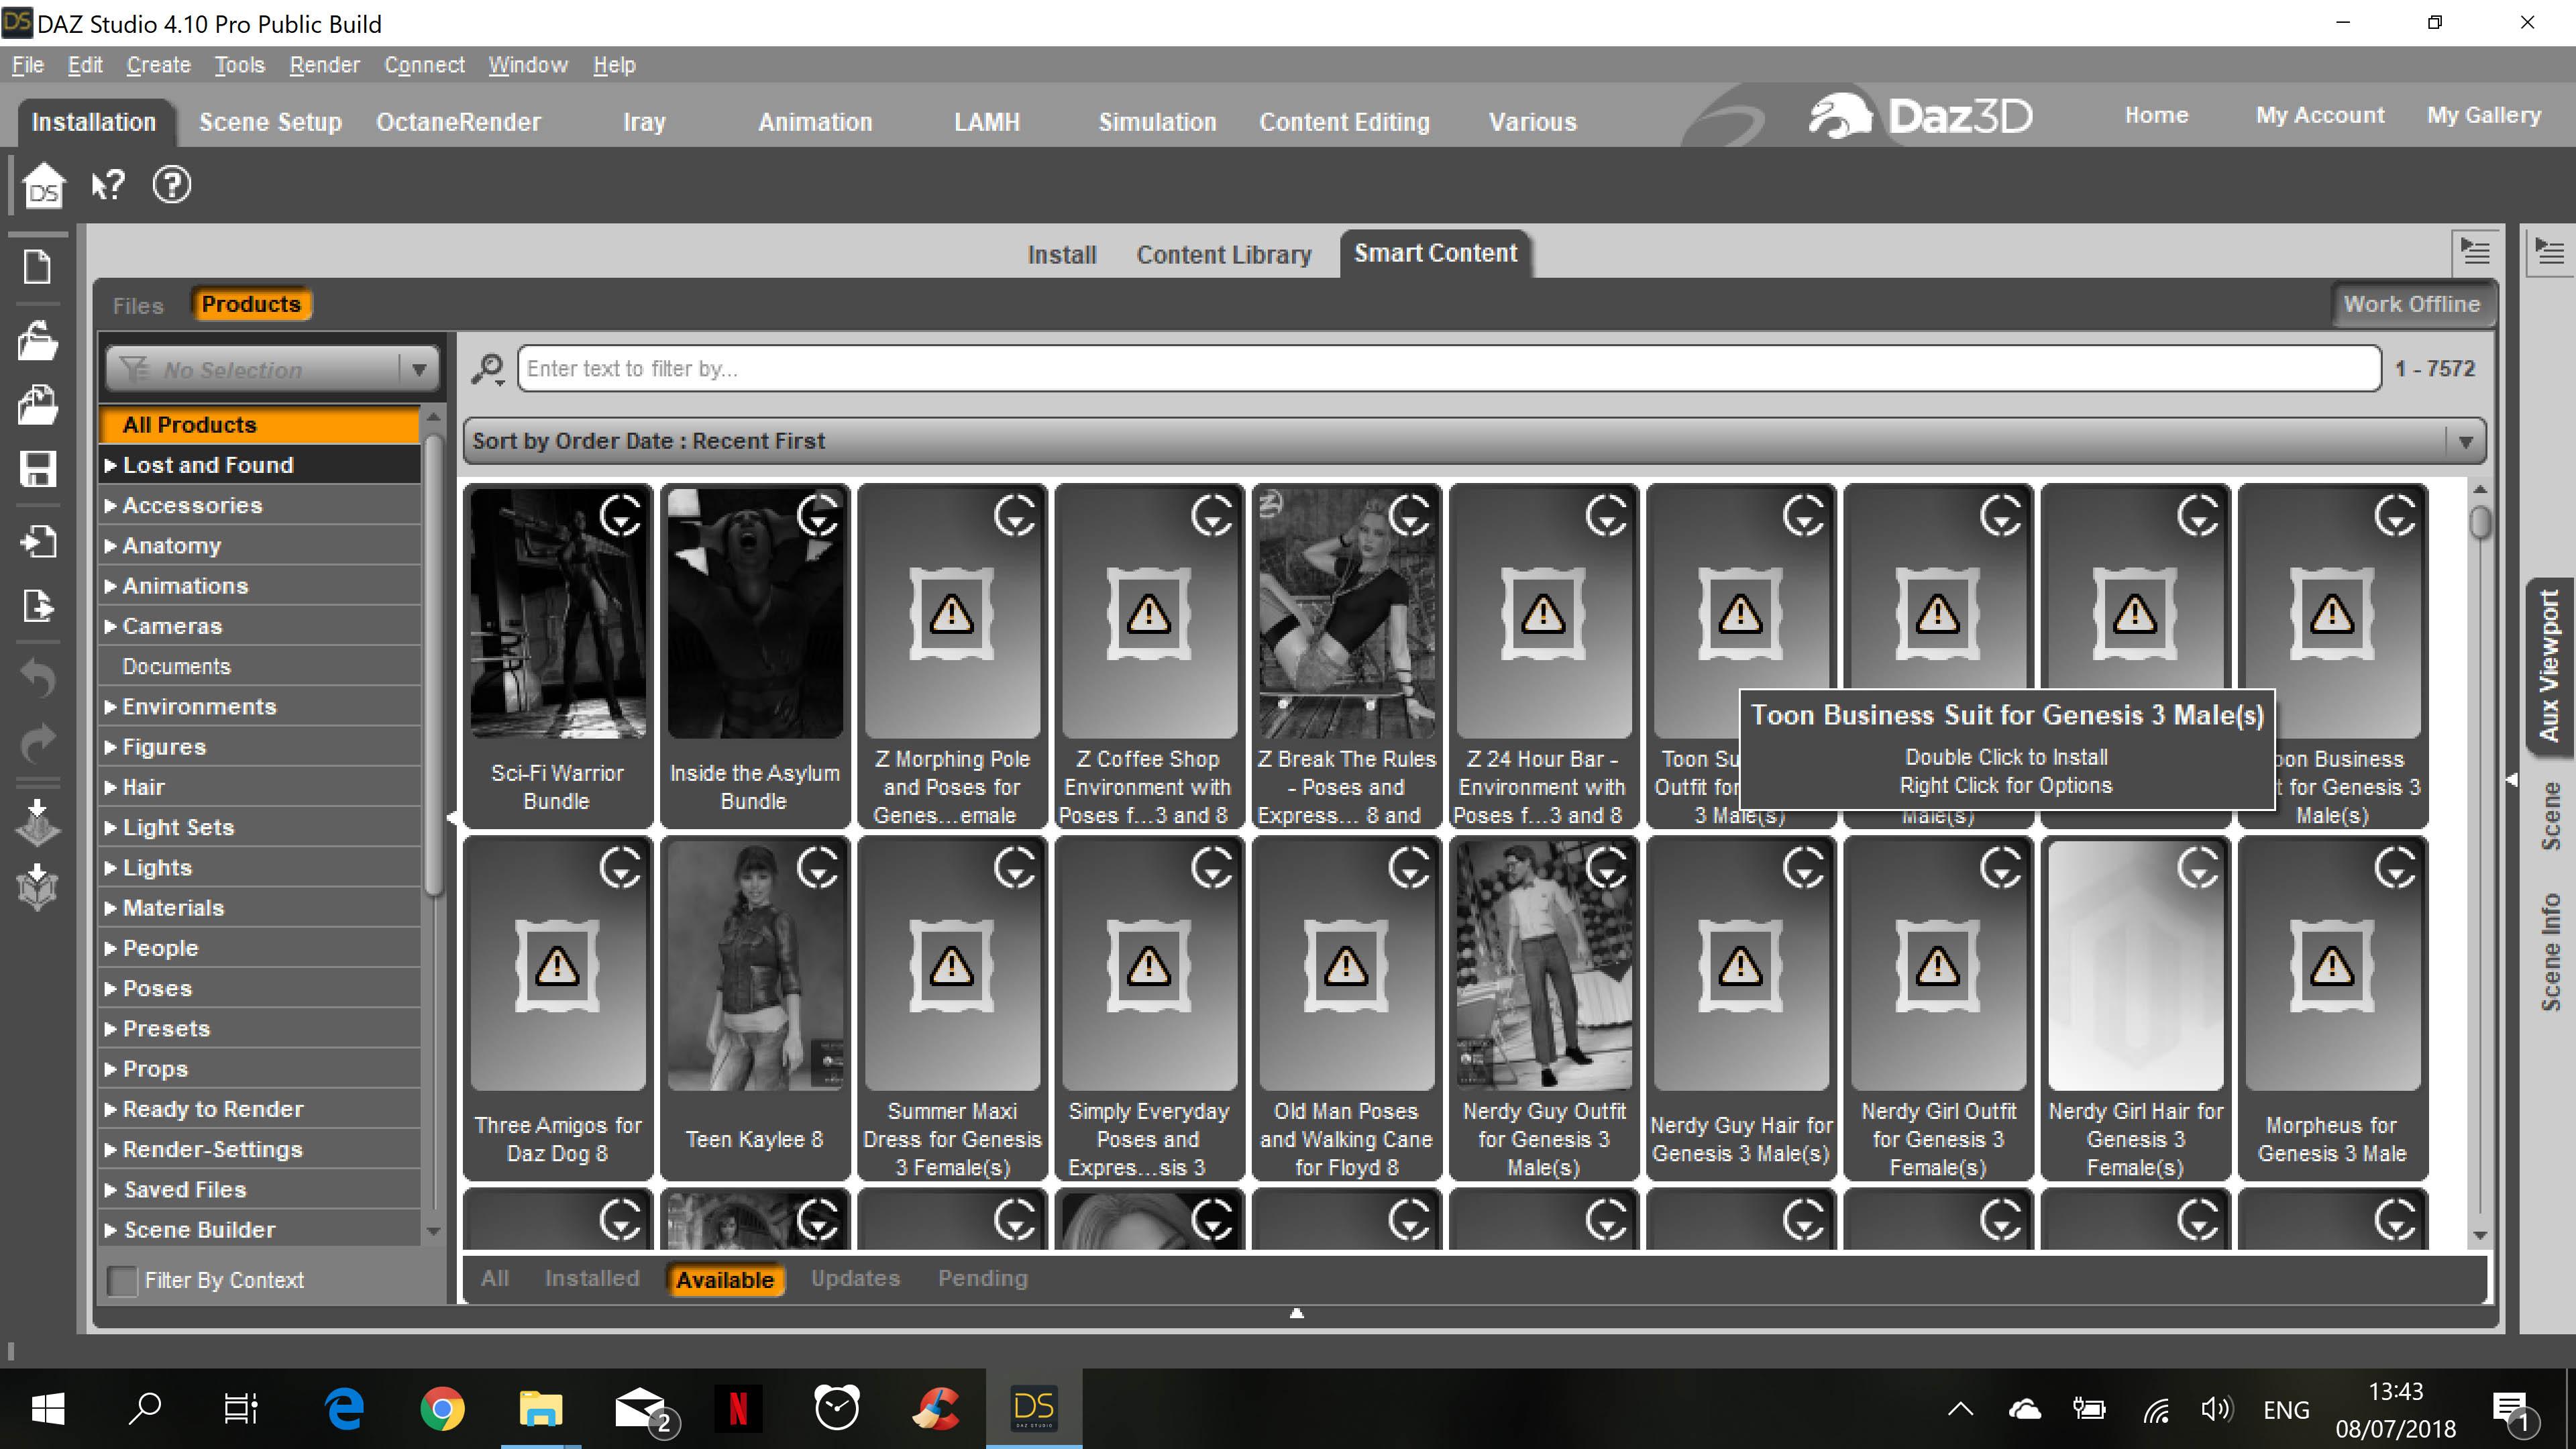Click the download icon on Teen Kaylee 8
The height and width of the screenshot is (1449, 2576).
click(817, 868)
